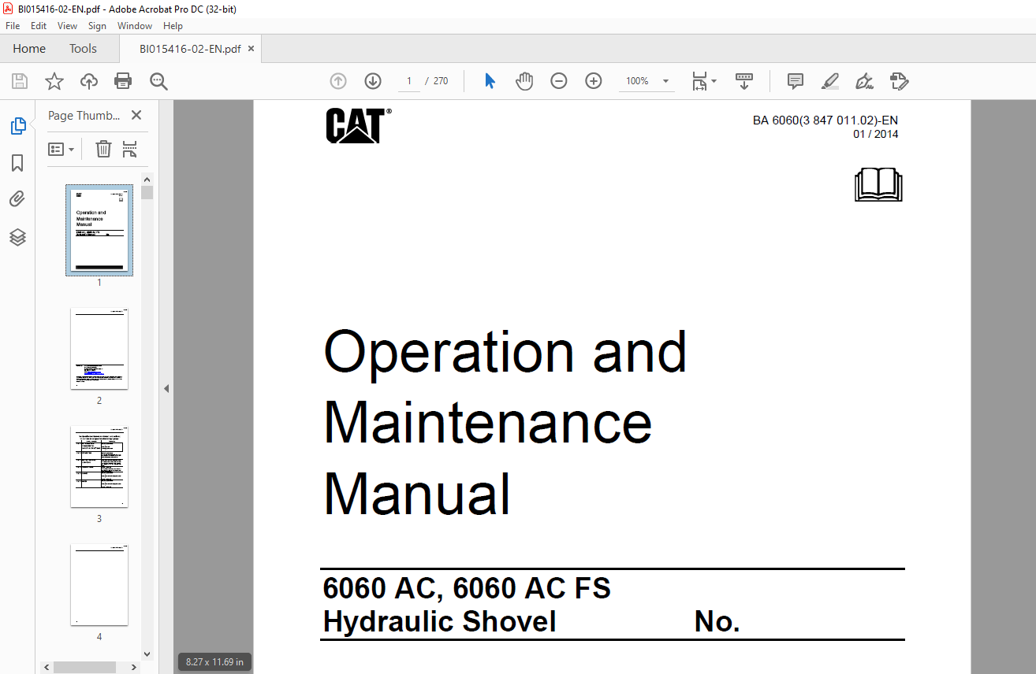The image size is (1036, 674).
Task: Open the Layers sidebar panel
Action: click(x=17, y=237)
